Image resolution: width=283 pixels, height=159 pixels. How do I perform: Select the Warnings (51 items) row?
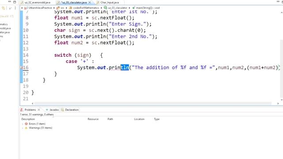click(x=40, y=128)
